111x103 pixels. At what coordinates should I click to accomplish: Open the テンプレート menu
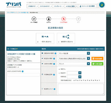(x=58, y=6)
